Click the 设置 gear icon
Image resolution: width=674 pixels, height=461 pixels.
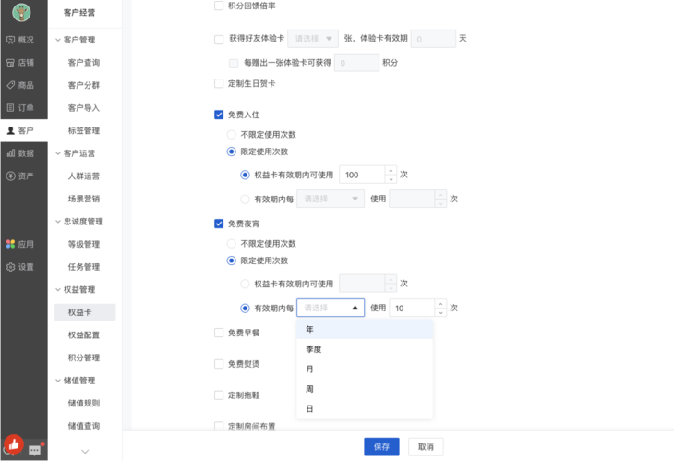10,267
